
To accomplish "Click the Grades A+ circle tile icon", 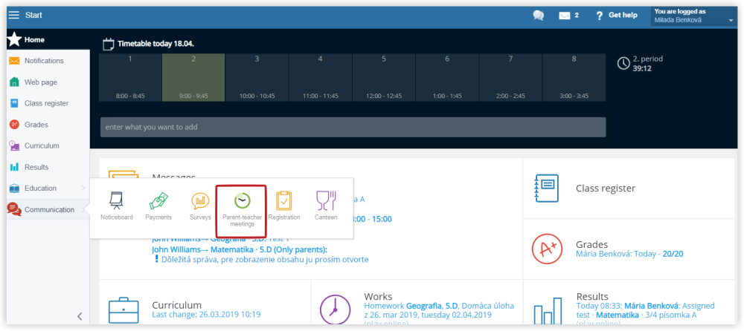I will [x=547, y=249].
